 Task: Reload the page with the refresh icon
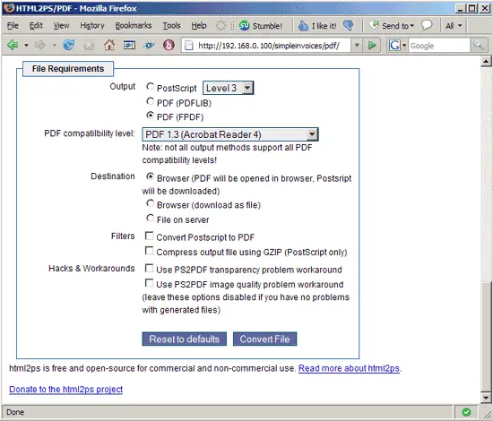click(x=68, y=46)
